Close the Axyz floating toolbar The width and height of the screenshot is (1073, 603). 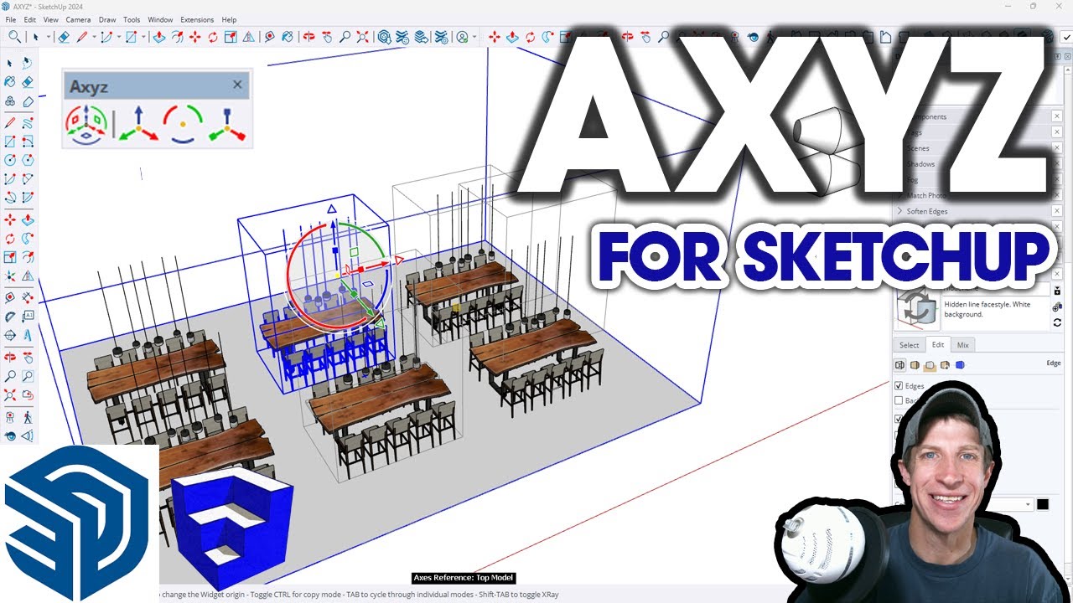tap(237, 85)
